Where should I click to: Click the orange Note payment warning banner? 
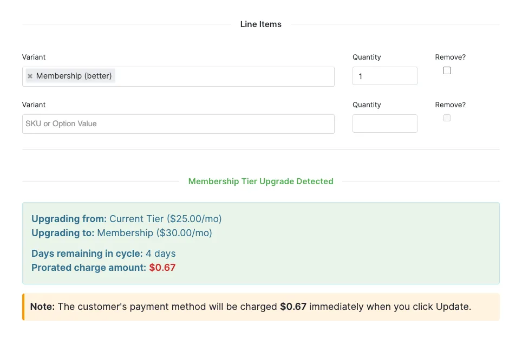tap(260, 307)
